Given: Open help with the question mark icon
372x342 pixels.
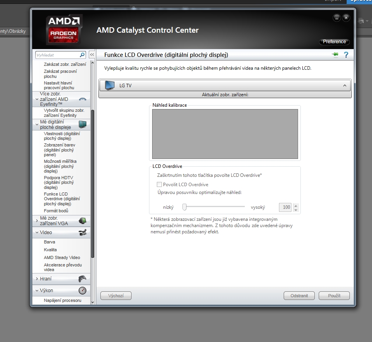Looking at the screenshot, I should pyautogui.click(x=346, y=55).
